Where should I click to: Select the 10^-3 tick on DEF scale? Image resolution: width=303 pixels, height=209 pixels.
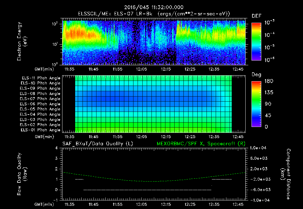pyautogui.click(x=269, y=22)
